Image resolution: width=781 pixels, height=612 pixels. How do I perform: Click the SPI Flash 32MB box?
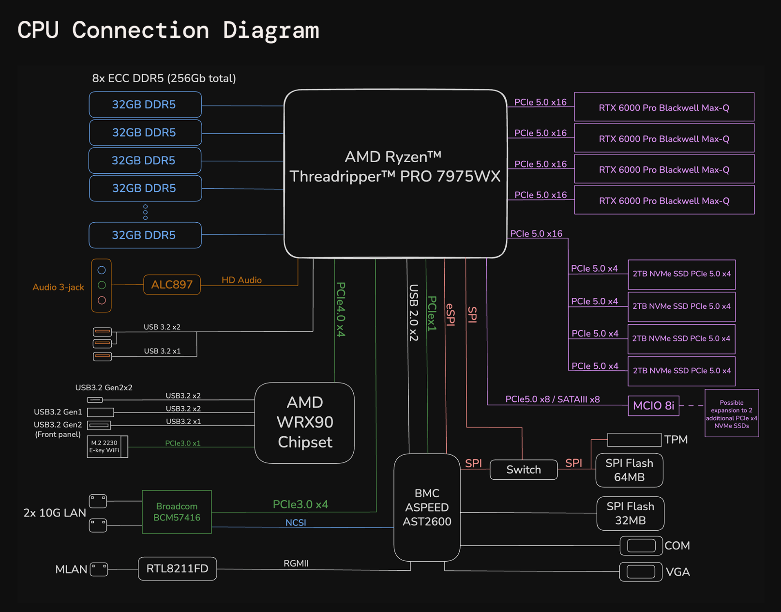pyautogui.click(x=630, y=513)
